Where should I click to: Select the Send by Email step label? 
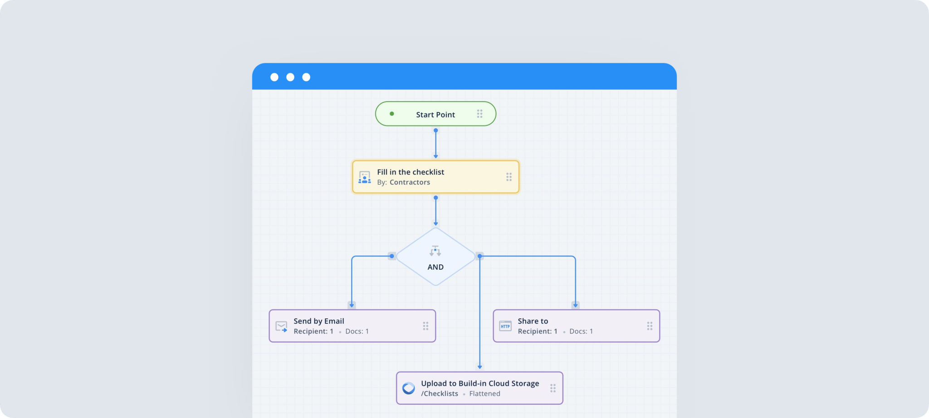click(x=319, y=321)
